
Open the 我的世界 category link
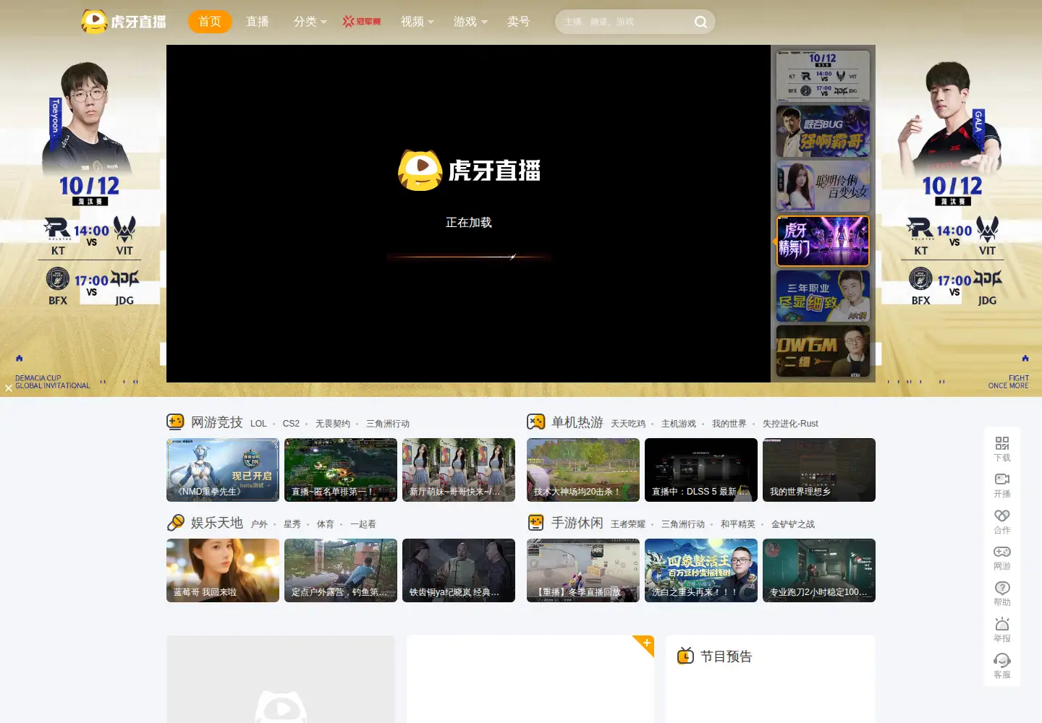pos(729,424)
